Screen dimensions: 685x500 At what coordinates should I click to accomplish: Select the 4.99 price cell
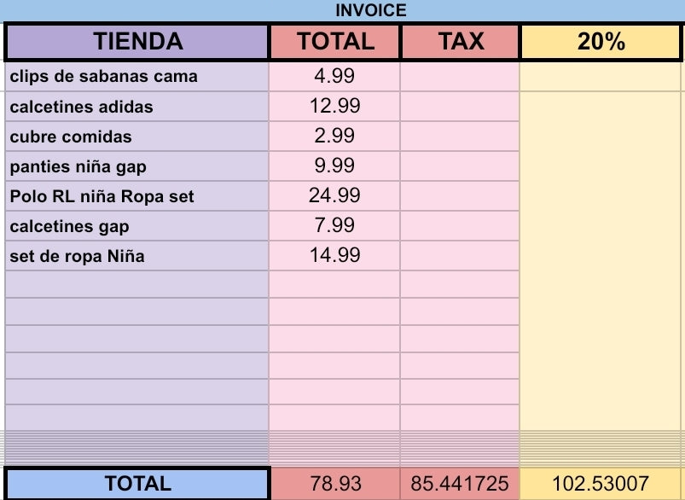coord(334,76)
